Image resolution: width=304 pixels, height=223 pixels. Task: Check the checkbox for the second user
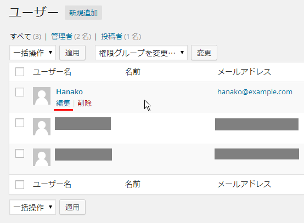coord(20,123)
